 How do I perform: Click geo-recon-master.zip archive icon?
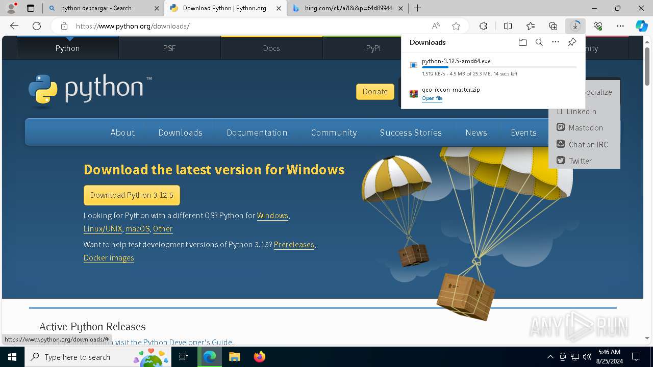414,94
